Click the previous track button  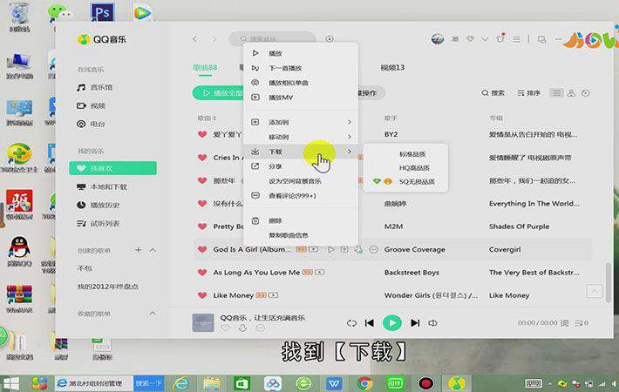point(369,323)
